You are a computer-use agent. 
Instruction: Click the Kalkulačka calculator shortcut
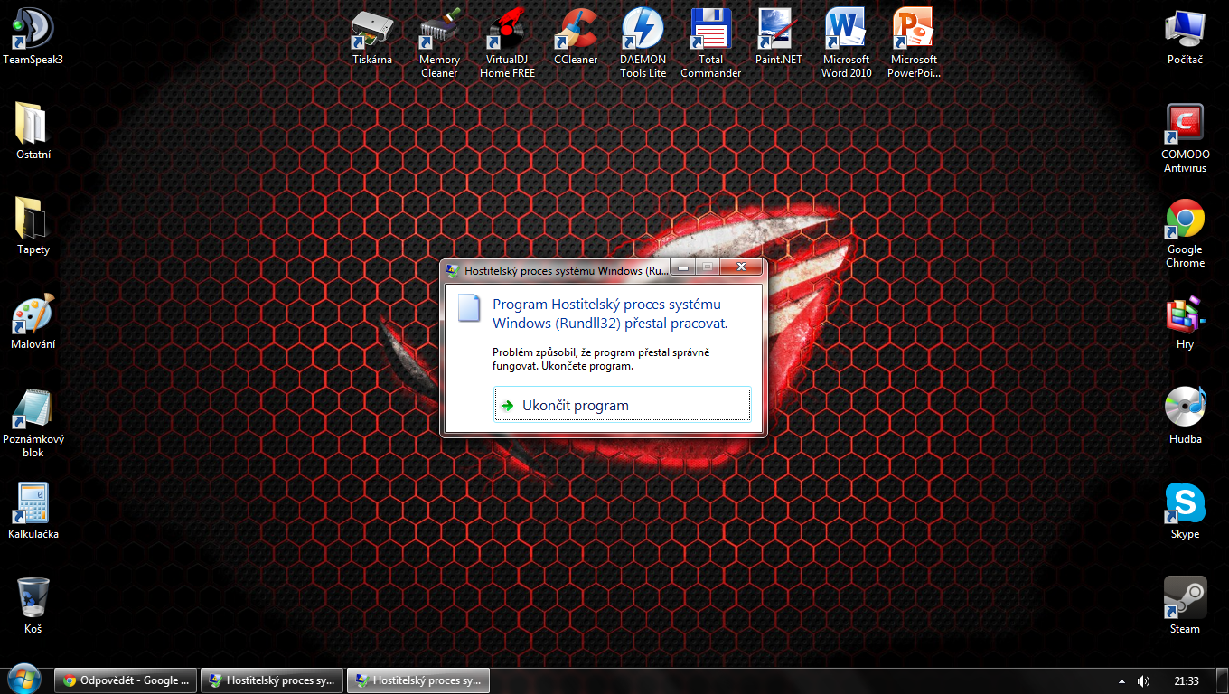[x=33, y=511]
